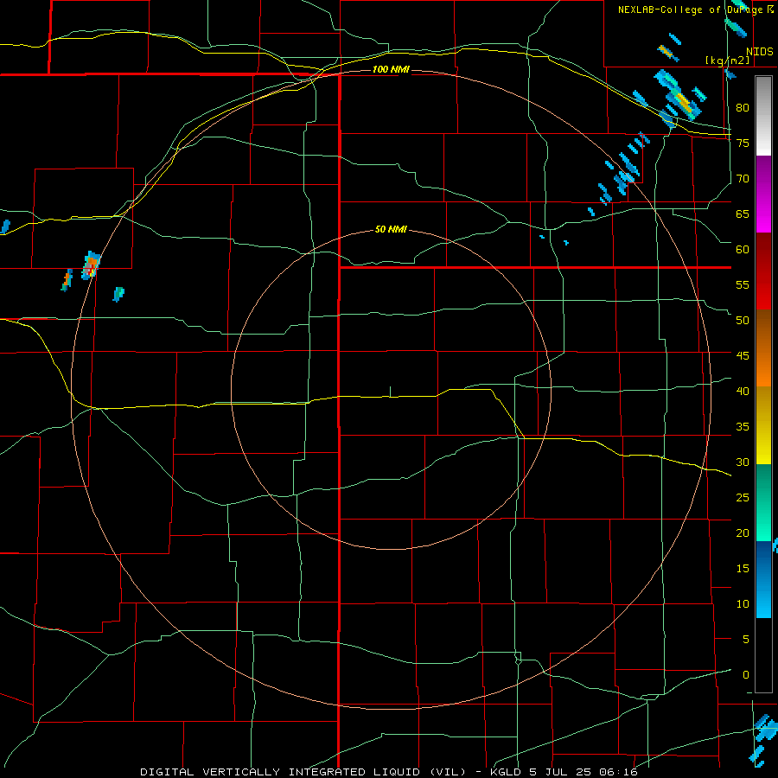Click the footer text 'DIGITAL VERTICALLY INTEGRATED LIQUID (VIL)'
This screenshot has width=778, height=778.
pos(303,772)
